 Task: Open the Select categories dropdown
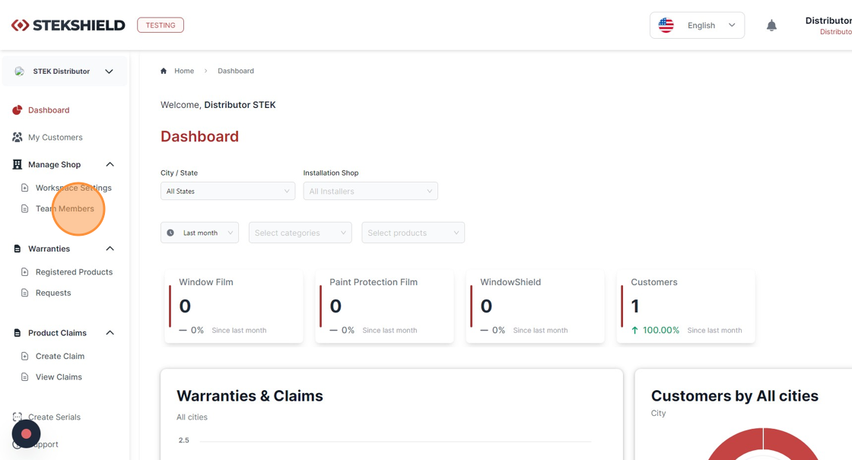coord(300,233)
